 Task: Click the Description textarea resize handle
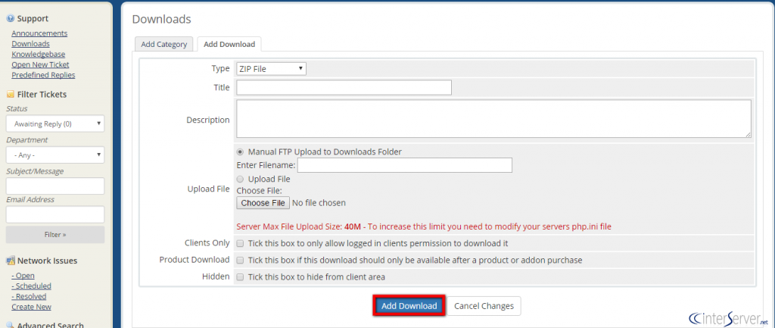tap(749, 135)
